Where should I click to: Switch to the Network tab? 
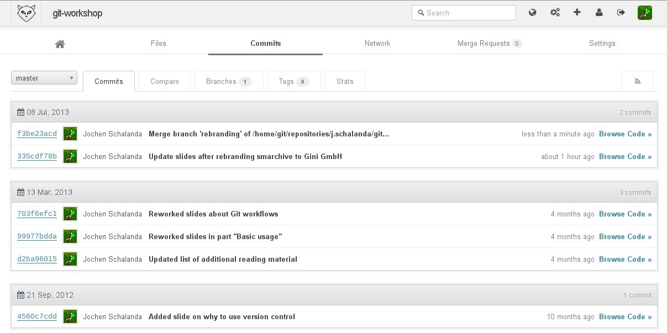click(377, 43)
